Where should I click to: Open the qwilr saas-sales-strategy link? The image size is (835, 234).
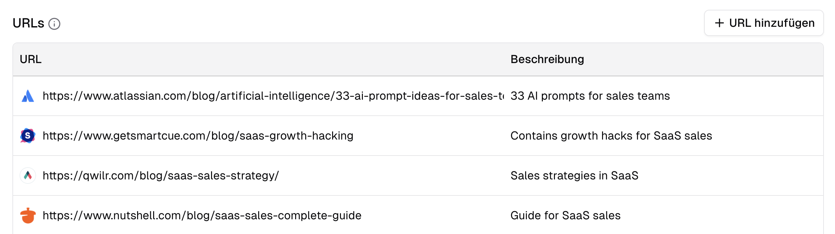point(161,175)
